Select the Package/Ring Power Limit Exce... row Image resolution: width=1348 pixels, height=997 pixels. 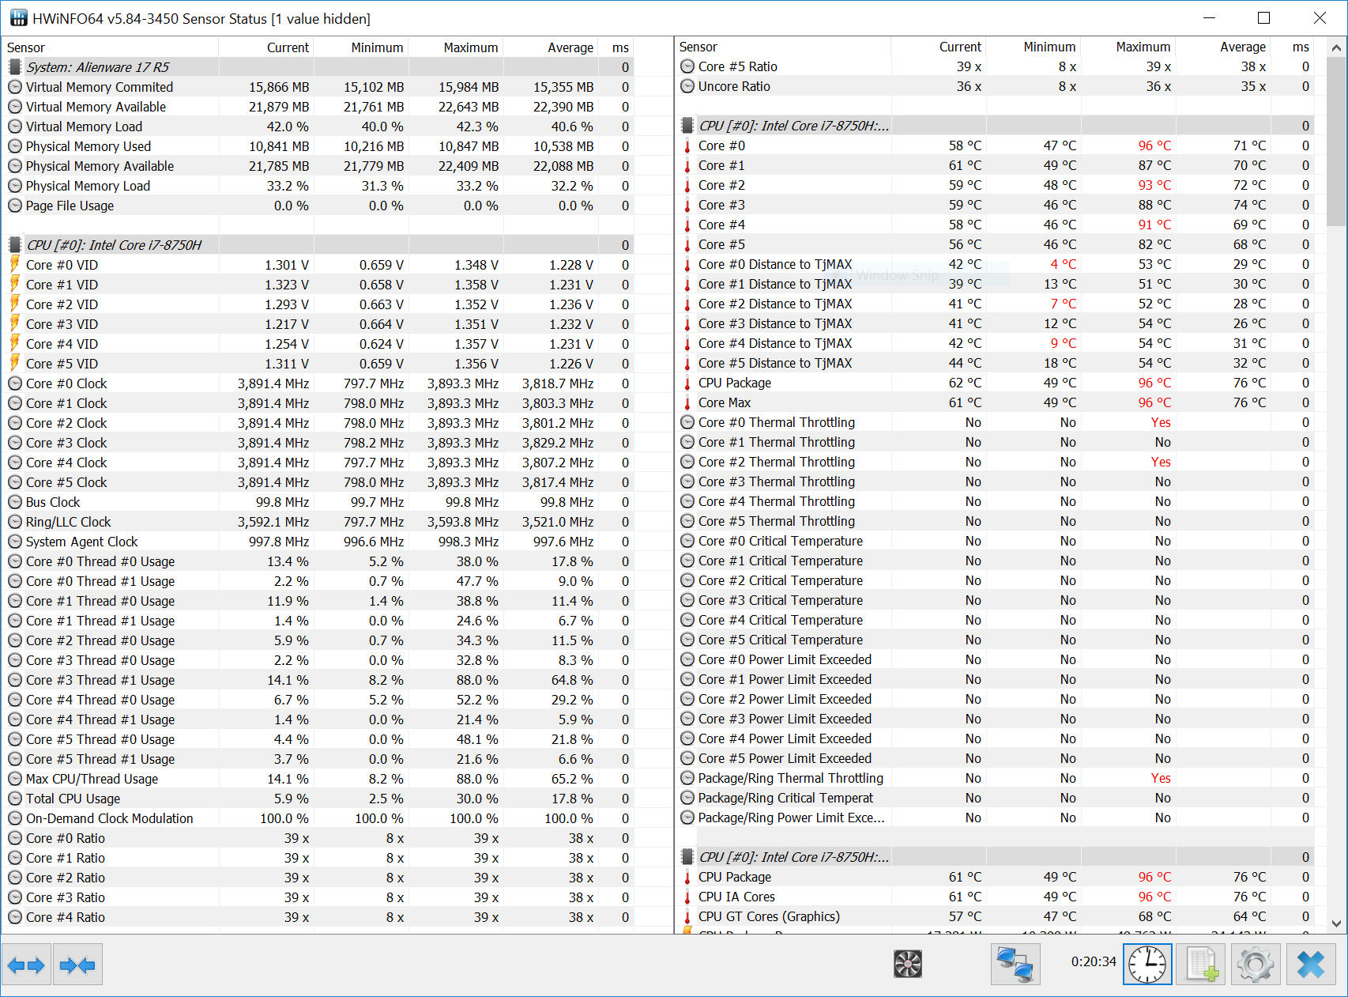point(995,818)
